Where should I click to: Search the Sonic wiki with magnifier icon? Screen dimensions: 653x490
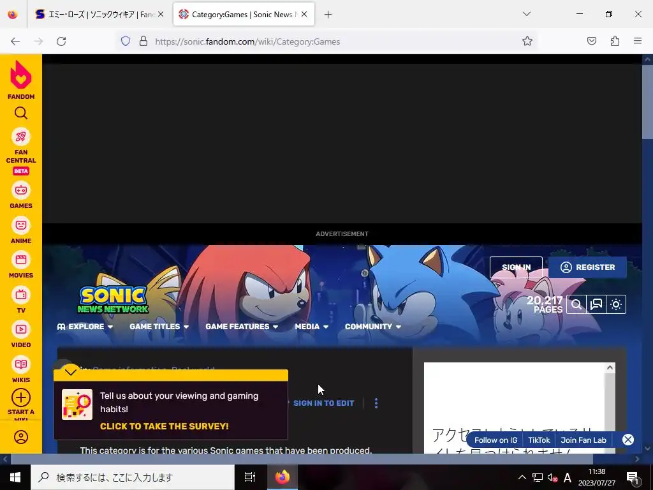[576, 304]
